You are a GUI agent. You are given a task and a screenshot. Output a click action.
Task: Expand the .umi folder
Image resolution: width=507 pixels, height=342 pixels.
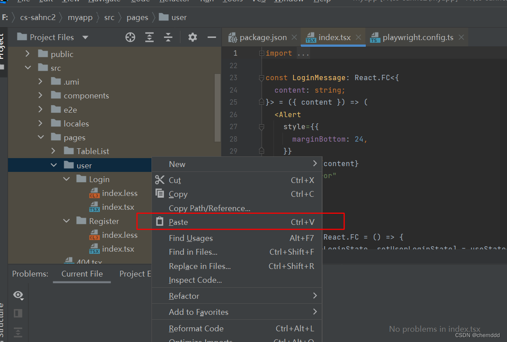(41, 81)
